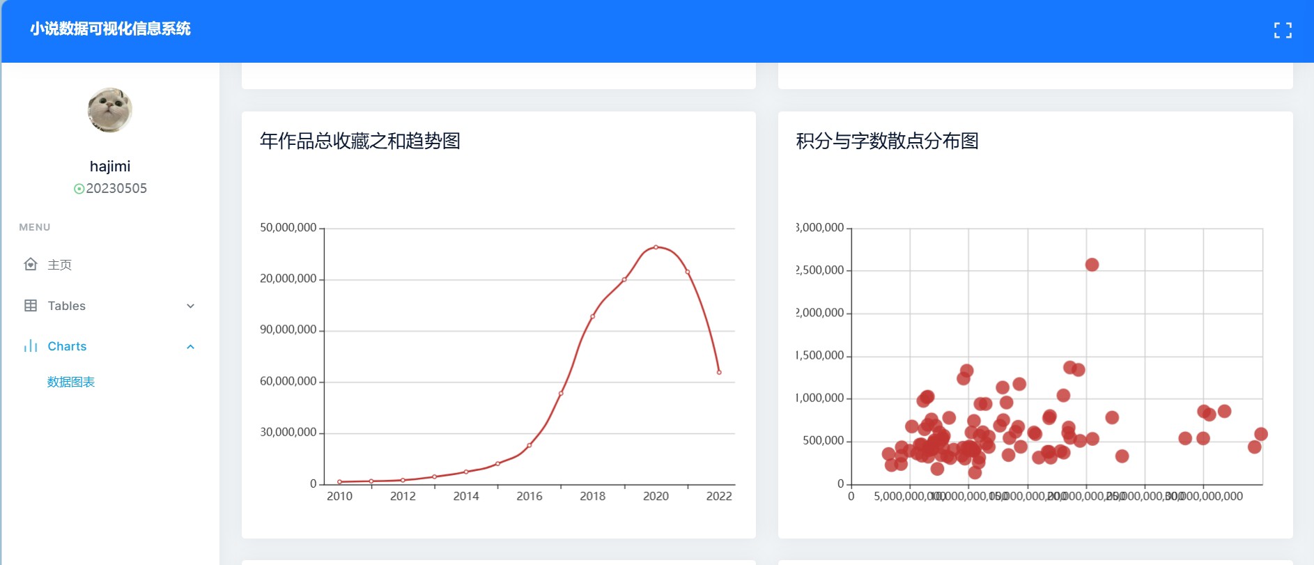The width and height of the screenshot is (1314, 565).
Task: Expand the Tables submenu chevron
Action: click(x=190, y=306)
